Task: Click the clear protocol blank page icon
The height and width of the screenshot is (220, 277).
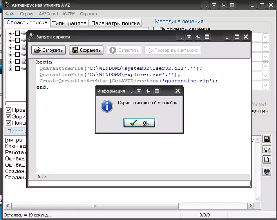Action: 267,160
